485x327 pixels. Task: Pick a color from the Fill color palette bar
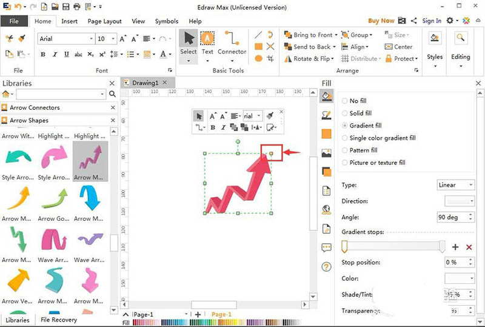216,323
